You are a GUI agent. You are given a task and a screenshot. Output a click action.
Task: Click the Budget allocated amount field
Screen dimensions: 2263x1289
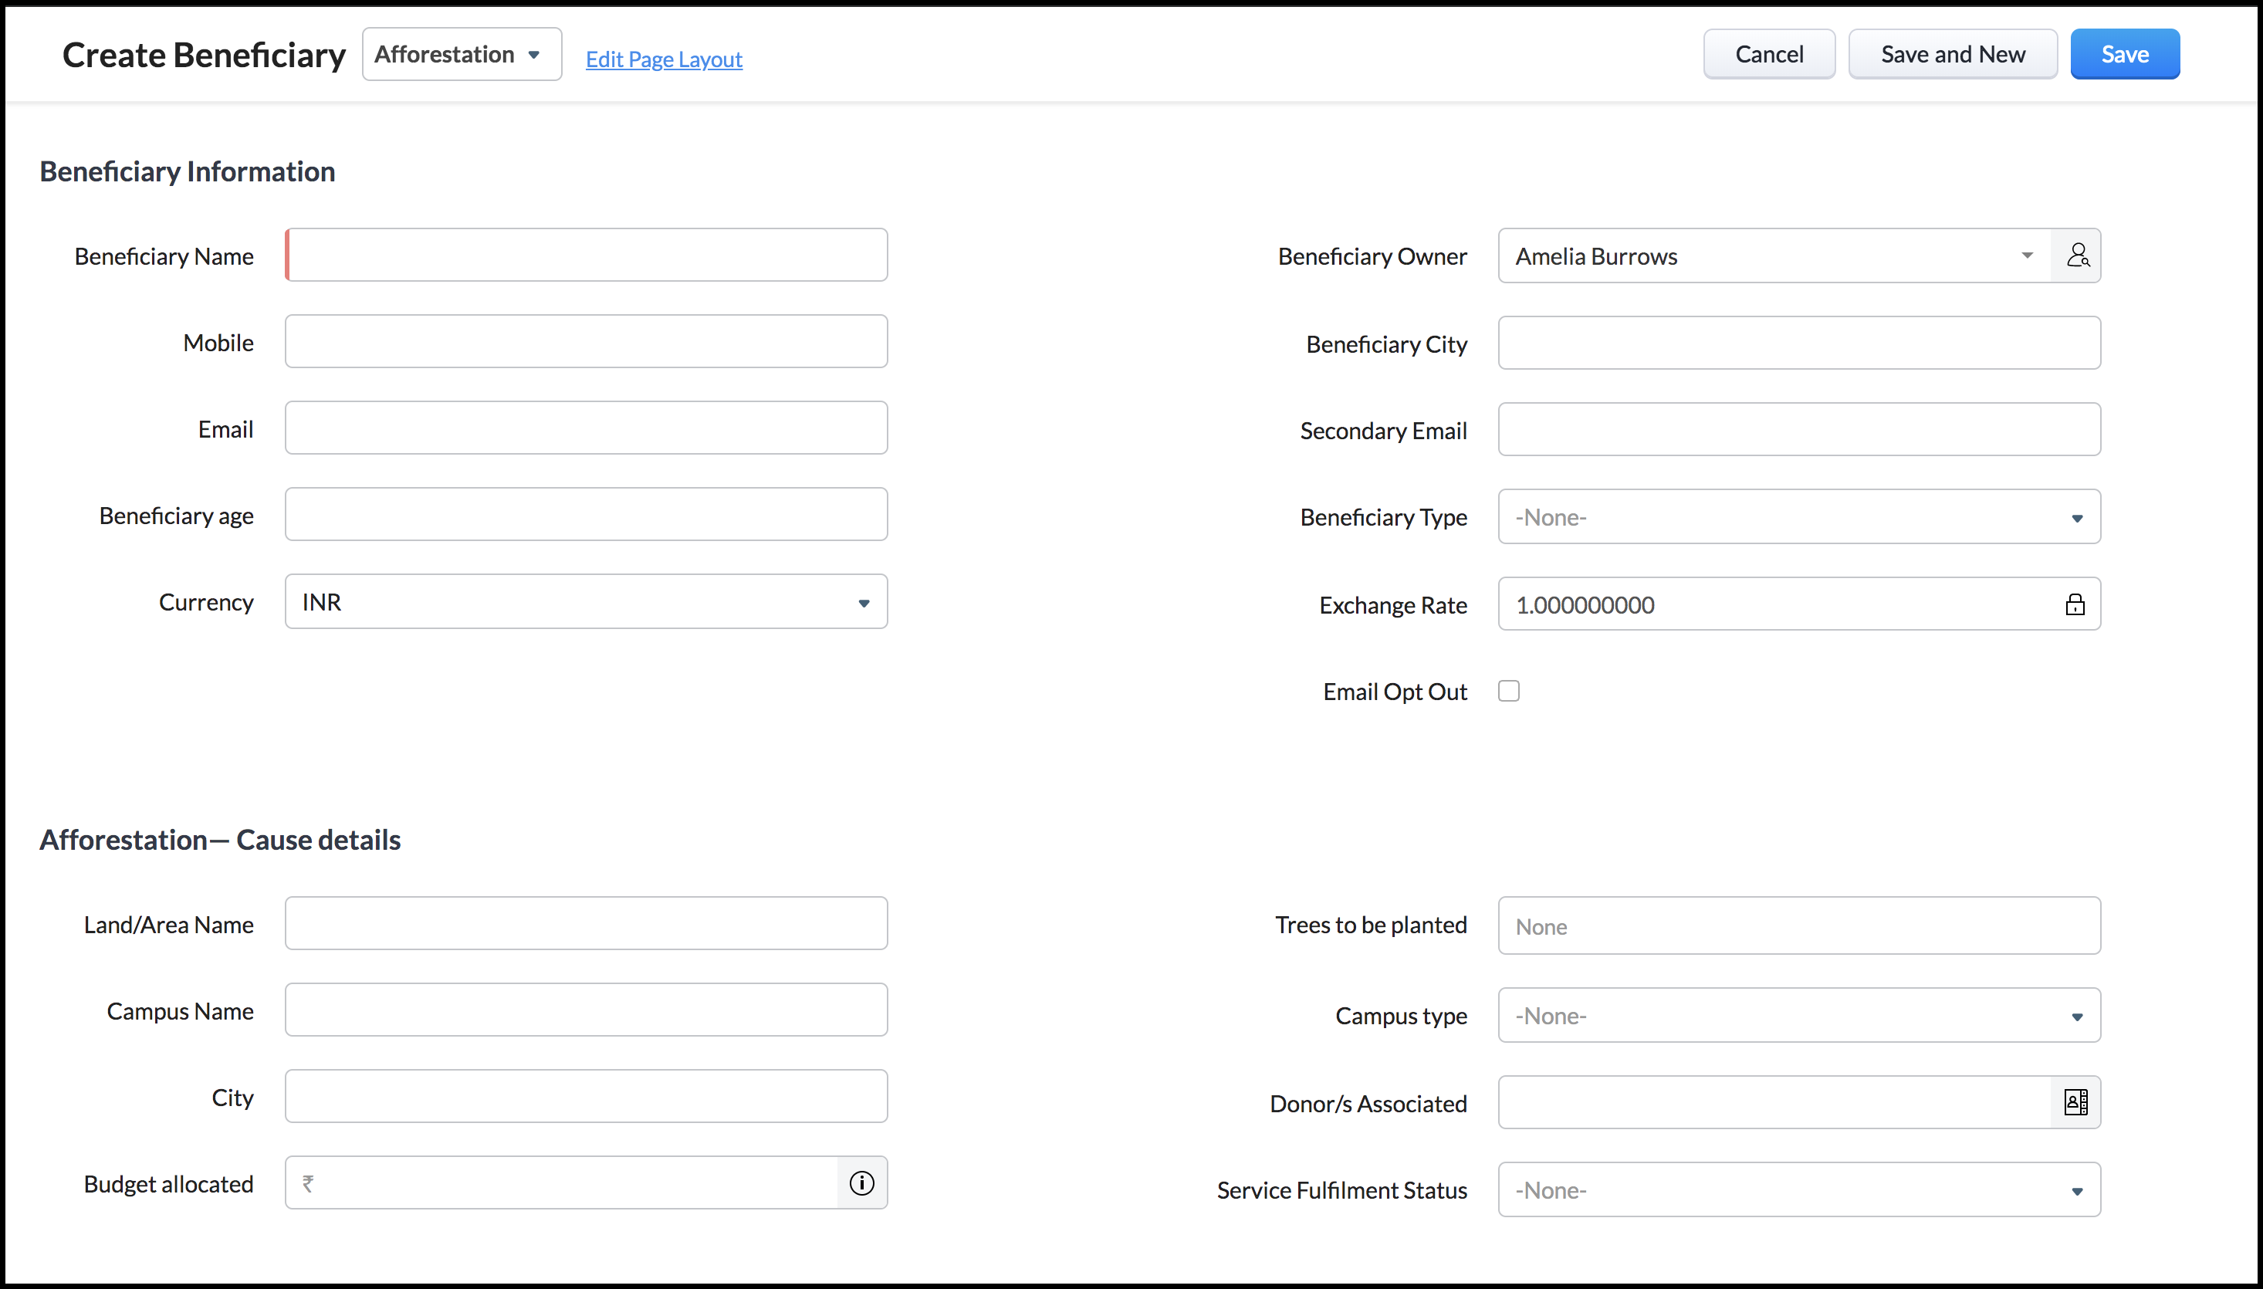(571, 1182)
